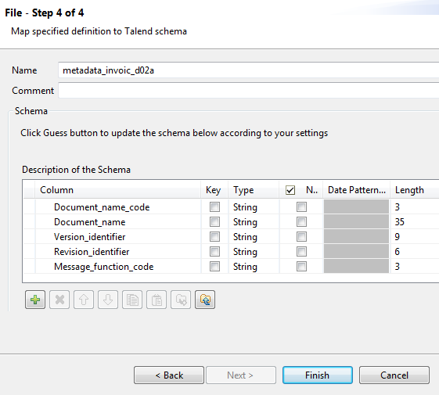The width and height of the screenshot is (439, 395).
Task: Click the Name field containing metadata_invoic_d02a
Action: [249, 70]
